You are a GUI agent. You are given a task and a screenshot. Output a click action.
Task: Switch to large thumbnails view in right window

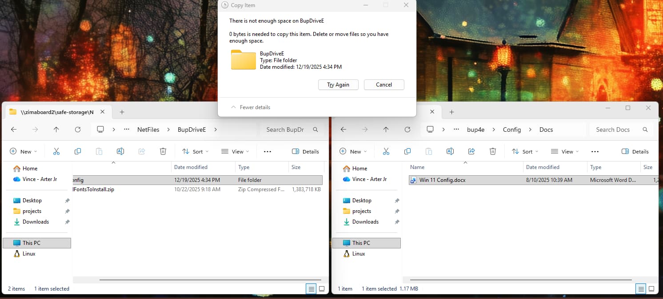pos(651,289)
